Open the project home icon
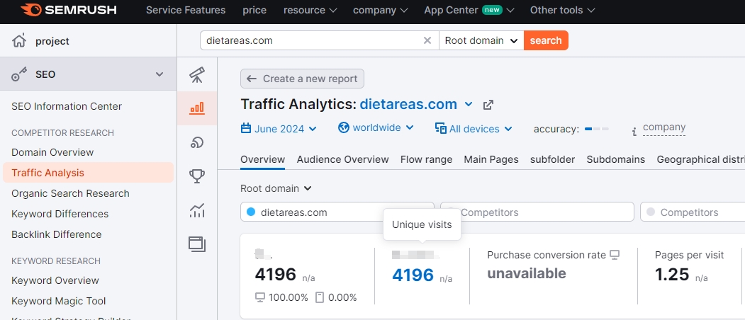Image resolution: width=745 pixels, height=320 pixels. point(19,41)
